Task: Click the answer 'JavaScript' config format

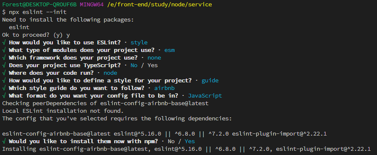Action: (205, 95)
